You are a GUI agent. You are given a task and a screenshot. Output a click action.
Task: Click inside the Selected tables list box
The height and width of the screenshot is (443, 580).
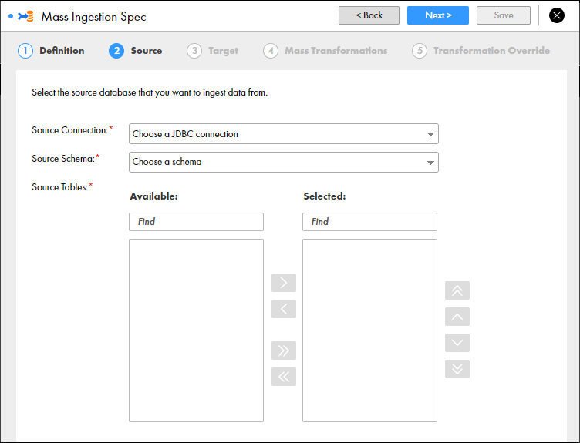coord(369,331)
